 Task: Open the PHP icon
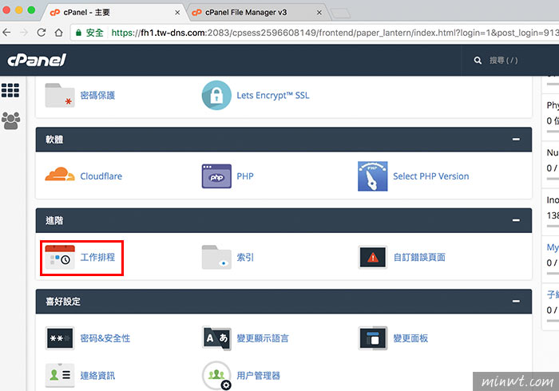click(x=216, y=176)
